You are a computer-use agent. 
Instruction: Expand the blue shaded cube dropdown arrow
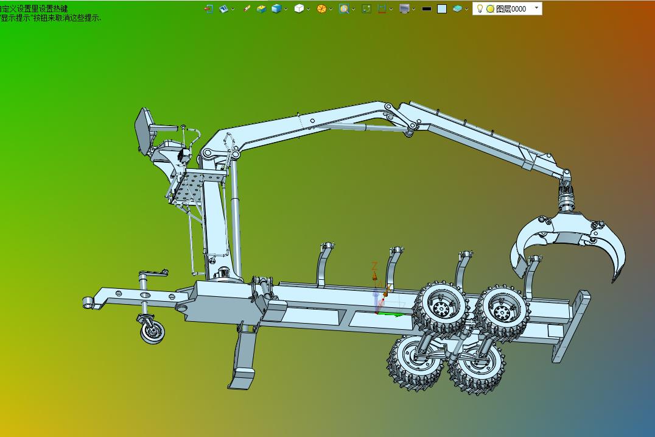click(285, 9)
